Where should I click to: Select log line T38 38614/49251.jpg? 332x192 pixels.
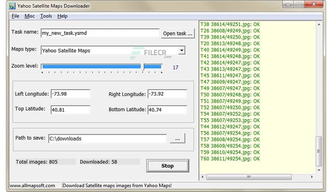click(x=230, y=24)
